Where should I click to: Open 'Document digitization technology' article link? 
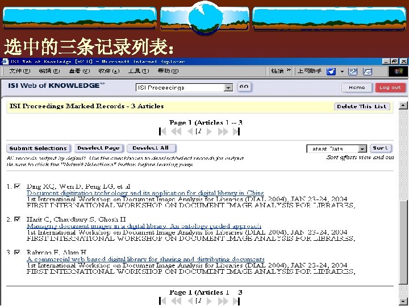click(x=145, y=193)
